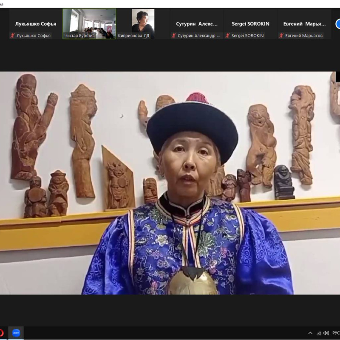Click muted mic icon beside Сутурин Александр
The height and width of the screenshot is (340, 340).
click(x=174, y=36)
